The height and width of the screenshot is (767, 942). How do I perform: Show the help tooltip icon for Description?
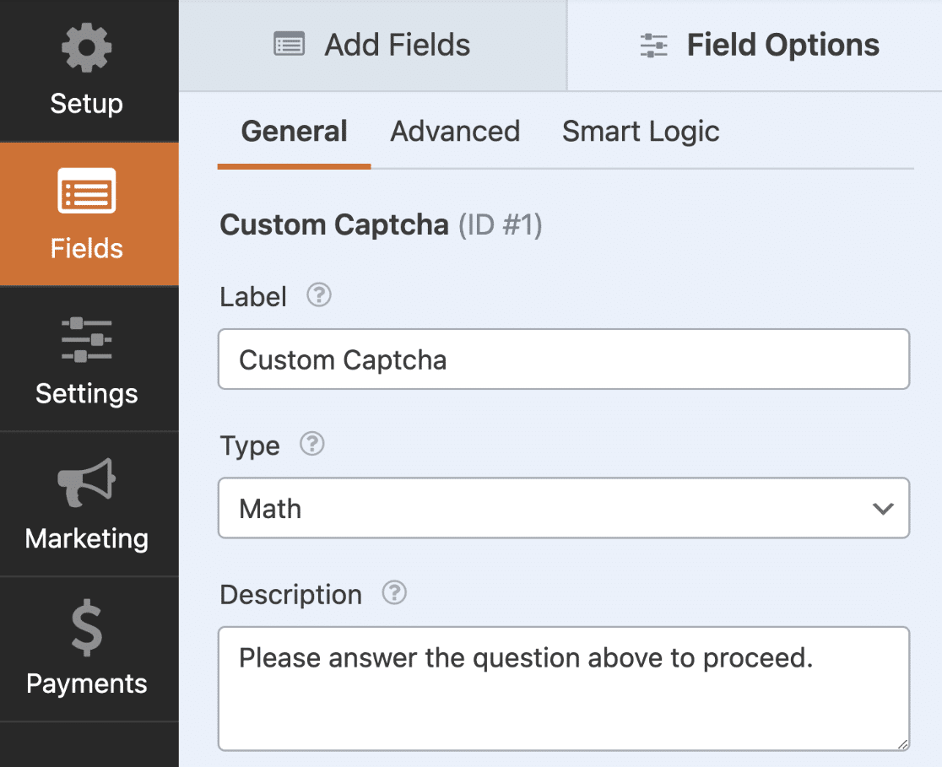point(393,593)
